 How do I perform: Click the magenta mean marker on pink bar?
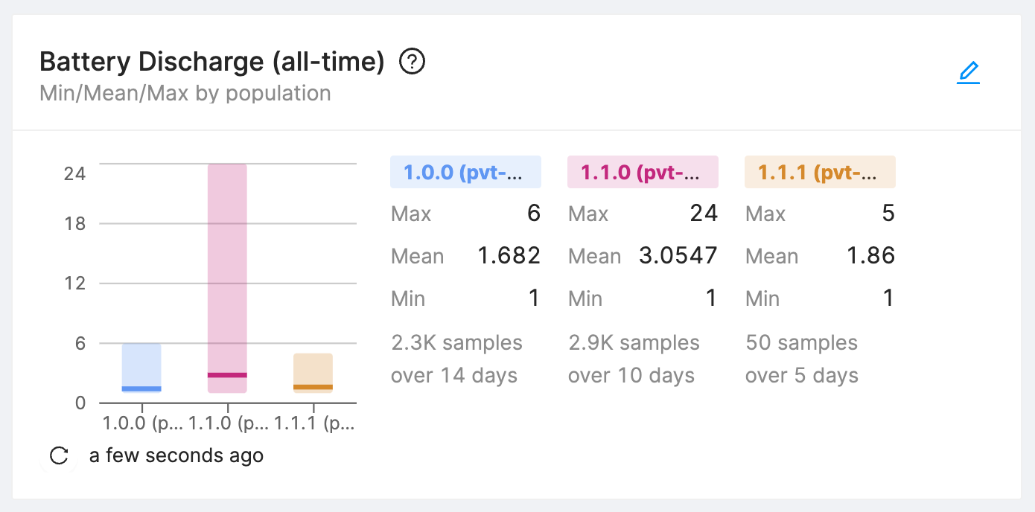pyautogui.click(x=227, y=375)
